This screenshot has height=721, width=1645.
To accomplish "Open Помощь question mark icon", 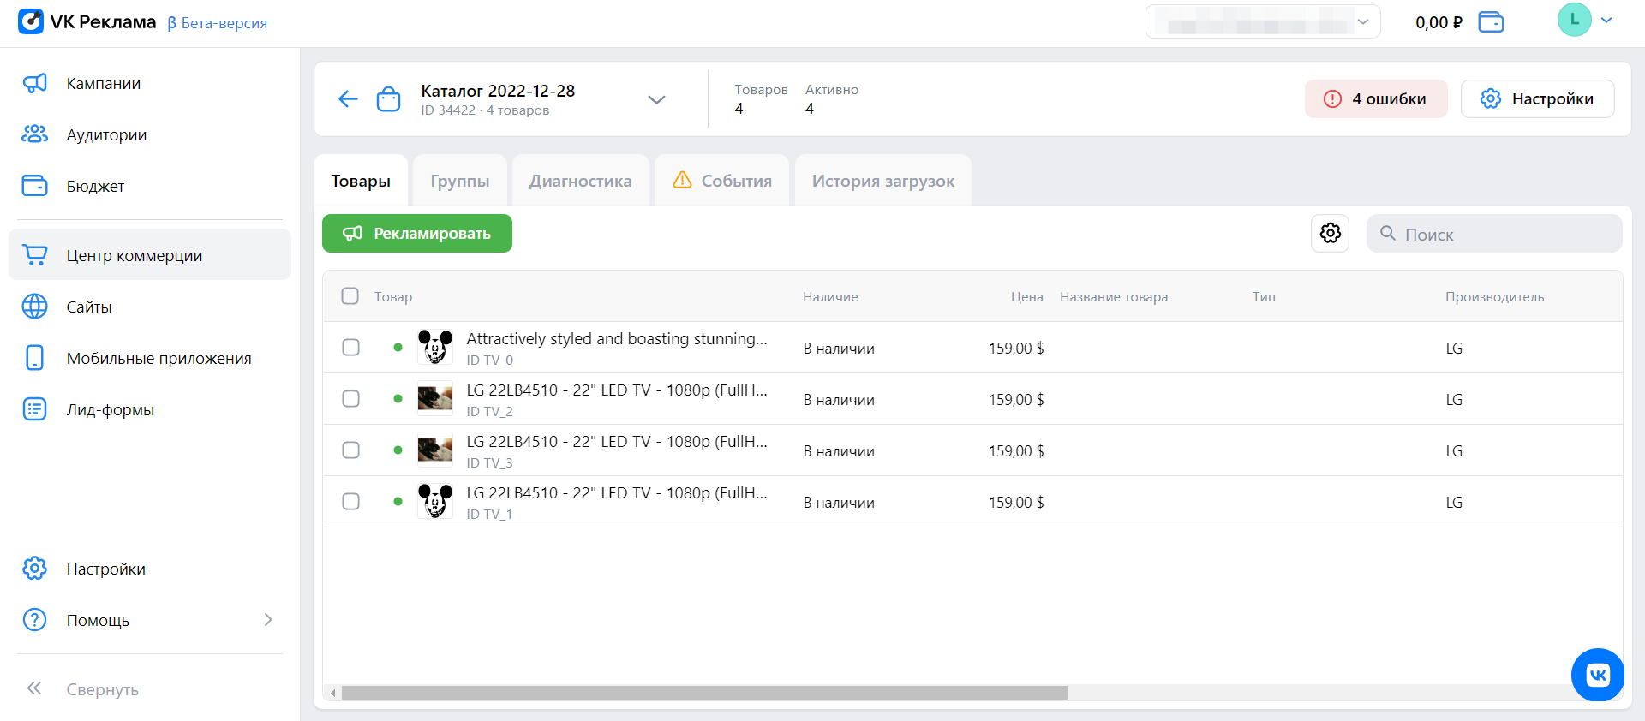I will (x=34, y=620).
